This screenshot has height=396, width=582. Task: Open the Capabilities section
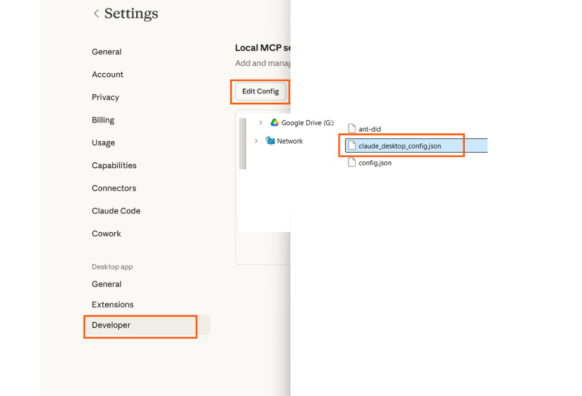pos(114,165)
